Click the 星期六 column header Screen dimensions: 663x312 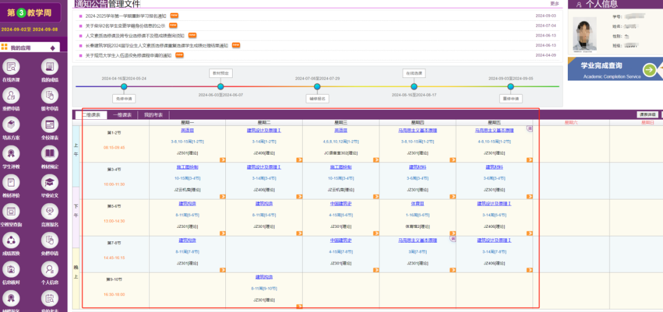pyautogui.click(x=570, y=123)
